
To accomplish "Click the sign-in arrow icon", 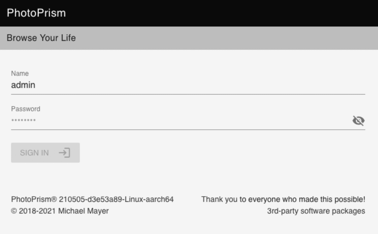I will tap(65, 153).
